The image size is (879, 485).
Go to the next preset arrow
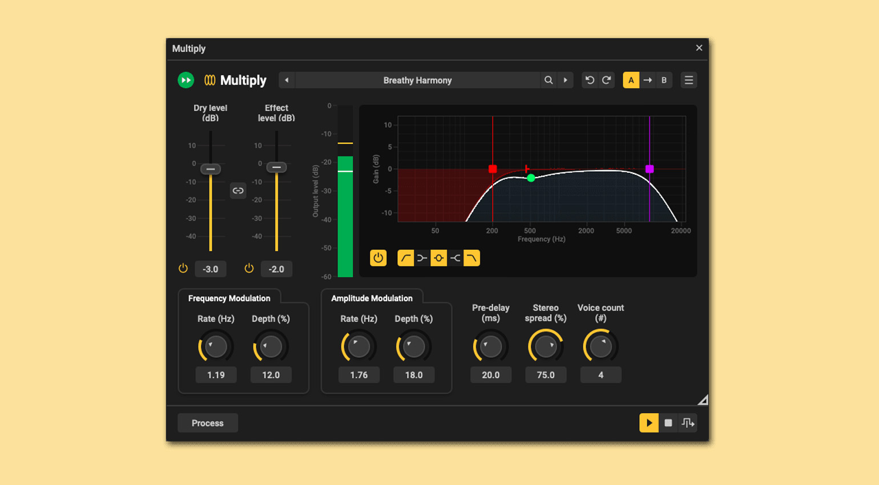click(x=566, y=80)
